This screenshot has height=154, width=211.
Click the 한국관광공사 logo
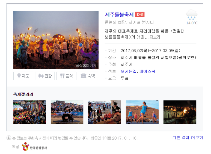click(x=34, y=147)
